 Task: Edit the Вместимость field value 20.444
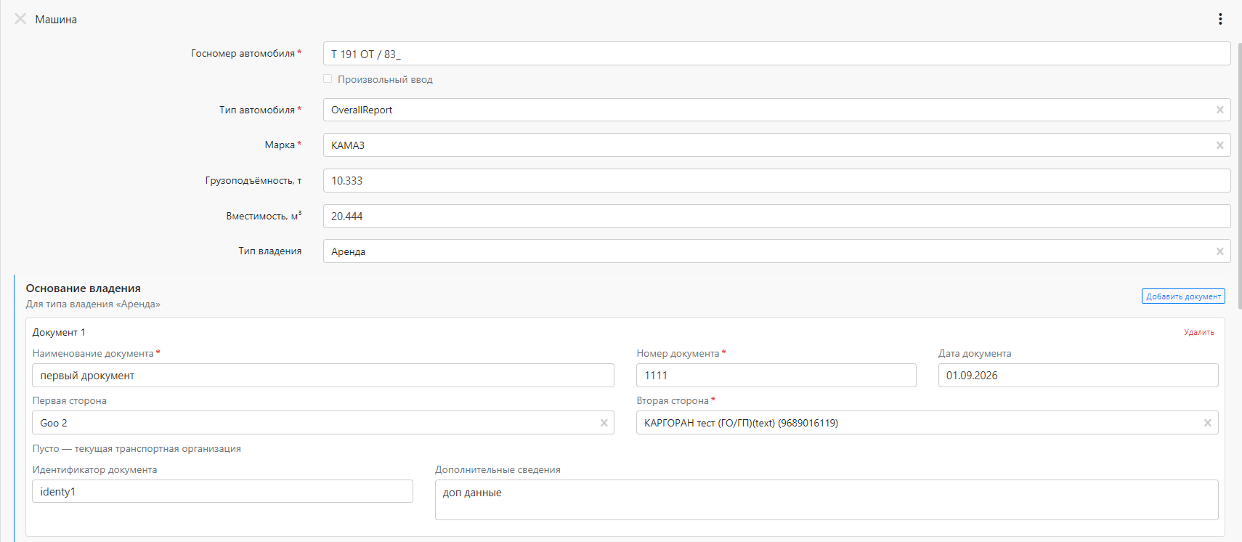point(777,217)
